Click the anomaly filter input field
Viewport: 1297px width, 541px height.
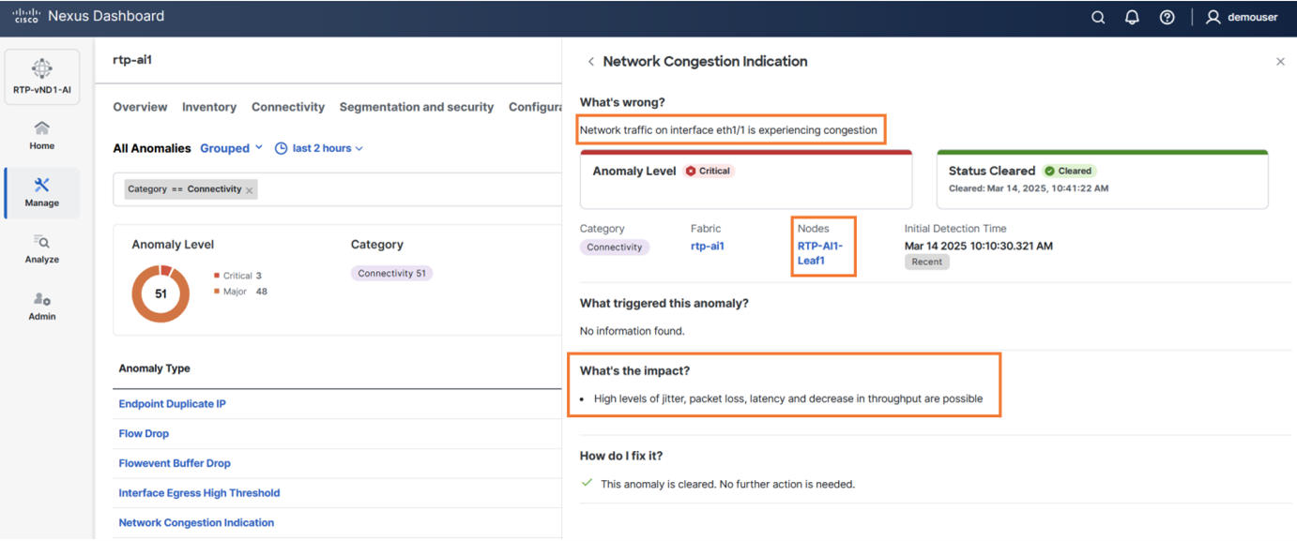[404, 189]
